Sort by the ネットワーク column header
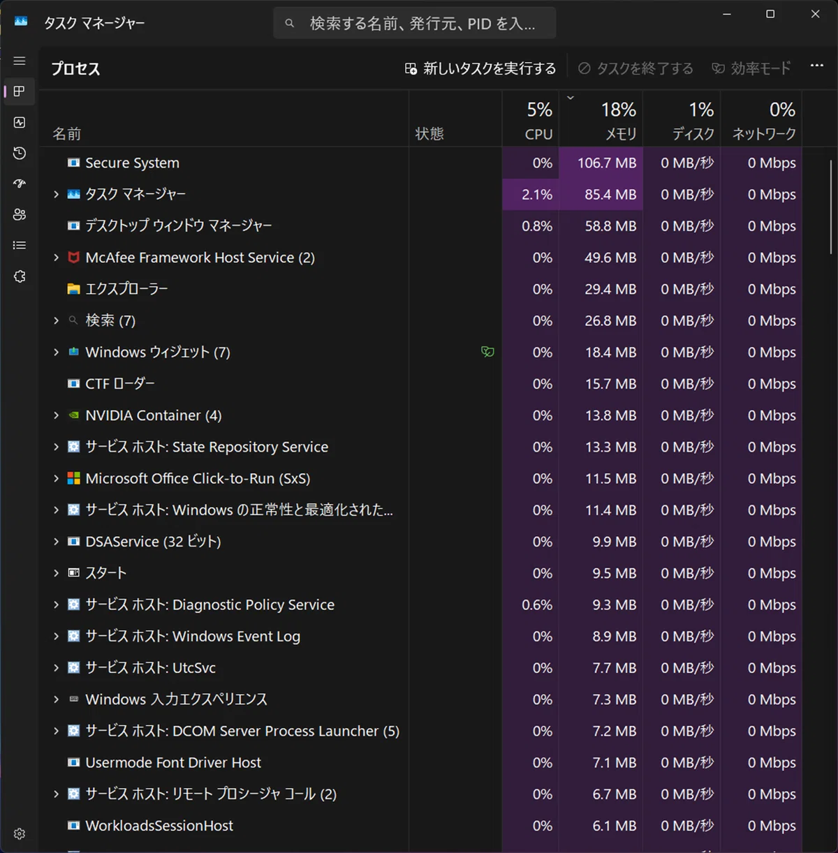Viewport: 838px width, 853px height. (x=761, y=119)
